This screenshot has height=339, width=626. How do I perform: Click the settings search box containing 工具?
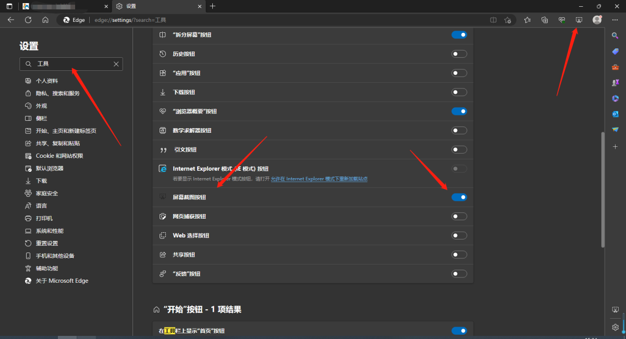click(71, 64)
